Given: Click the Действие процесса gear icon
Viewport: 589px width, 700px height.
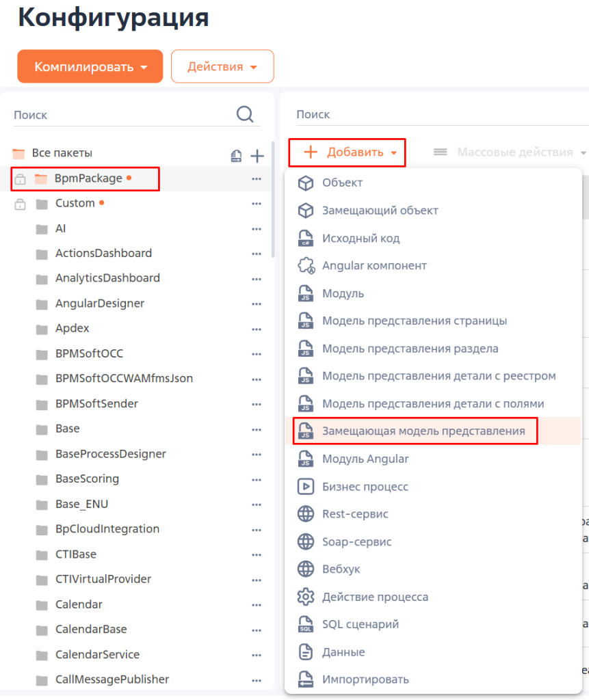Looking at the screenshot, I should [x=305, y=597].
